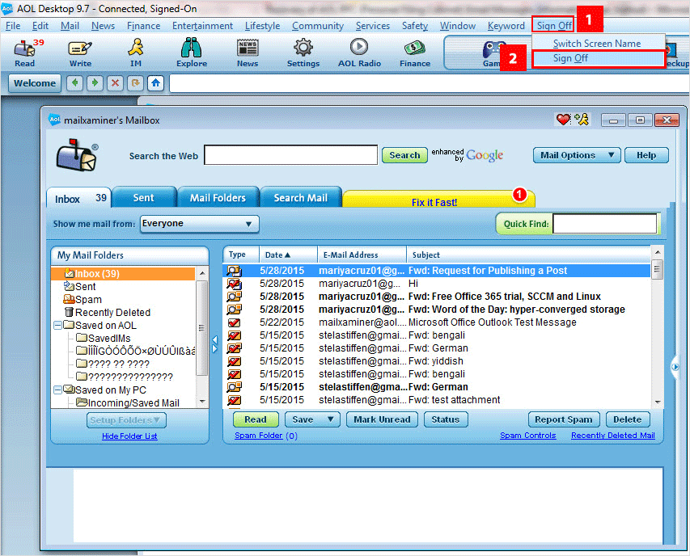
Task: Click the Help button
Action: (x=646, y=155)
